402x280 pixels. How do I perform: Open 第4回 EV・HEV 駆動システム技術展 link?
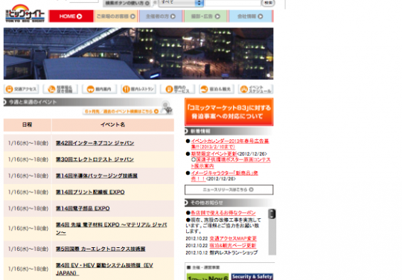(104, 269)
